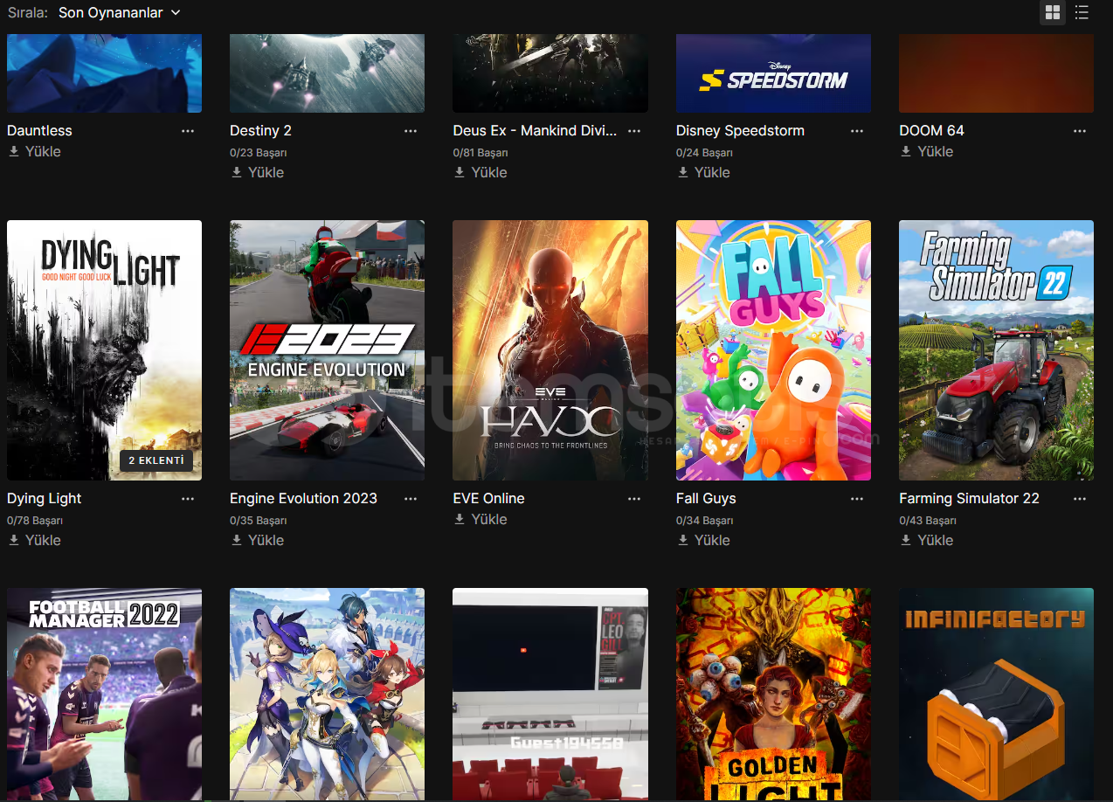Image resolution: width=1113 pixels, height=802 pixels.
Task: Select the Dauntless game title
Action: [x=39, y=130]
